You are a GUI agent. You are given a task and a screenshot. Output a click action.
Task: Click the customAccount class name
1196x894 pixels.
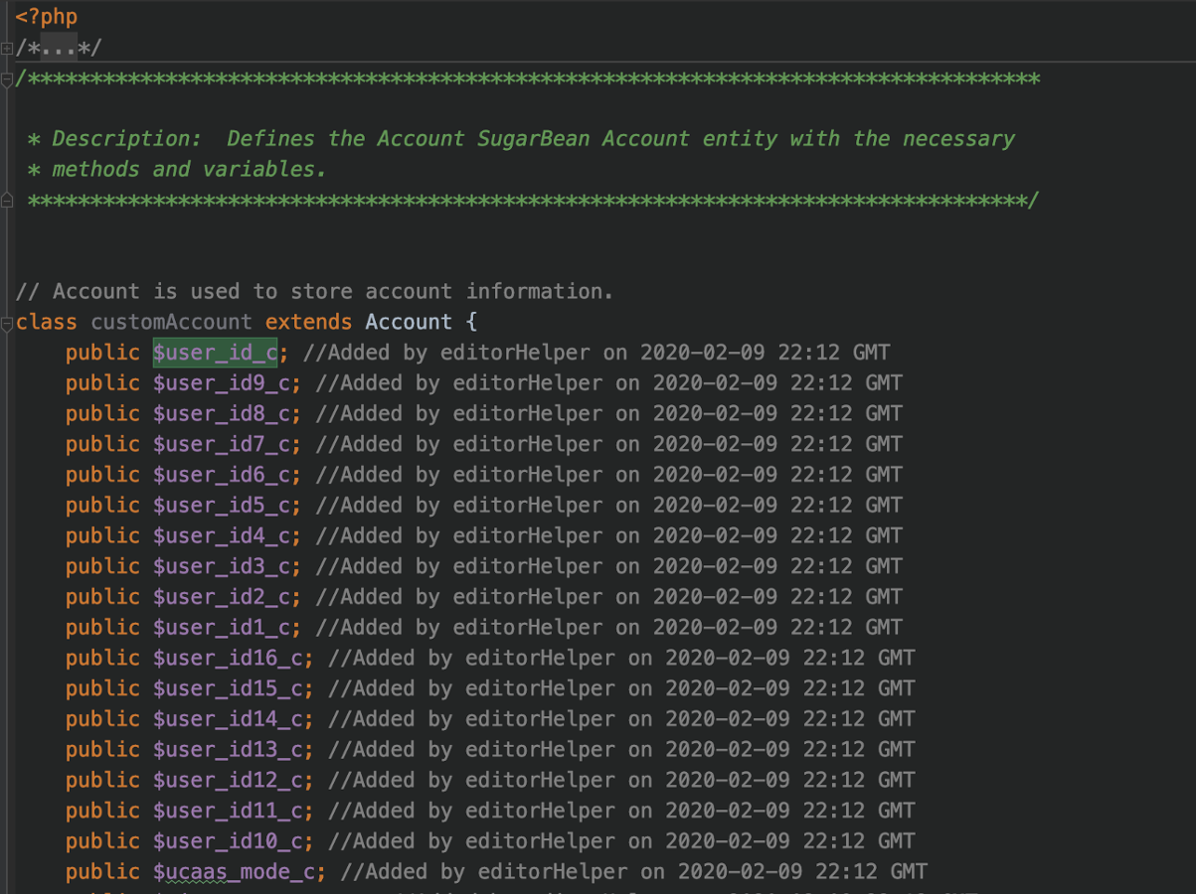coord(171,322)
